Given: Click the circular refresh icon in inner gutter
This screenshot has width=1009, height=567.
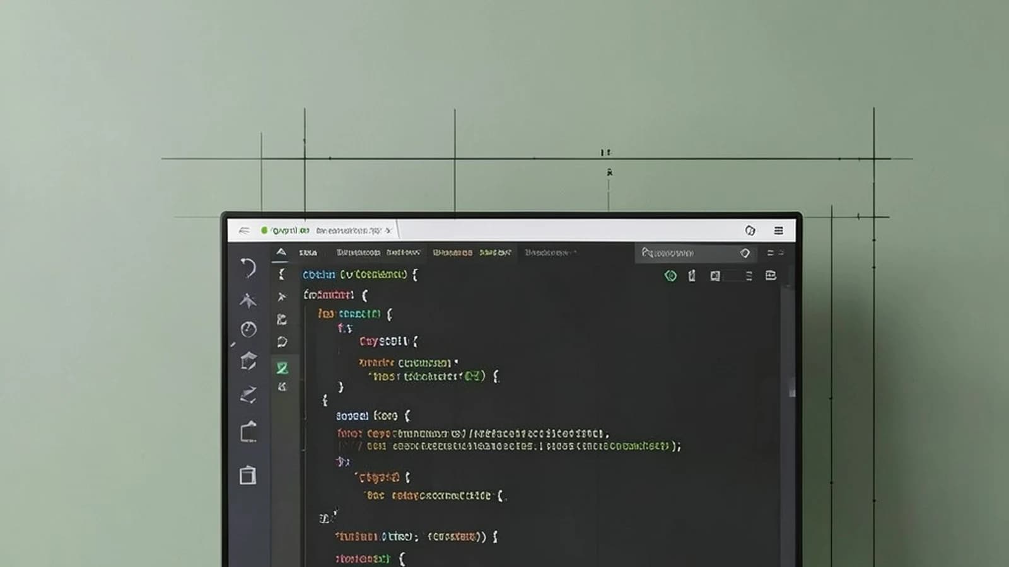Looking at the screenshot, I should [x=282, y=342].
